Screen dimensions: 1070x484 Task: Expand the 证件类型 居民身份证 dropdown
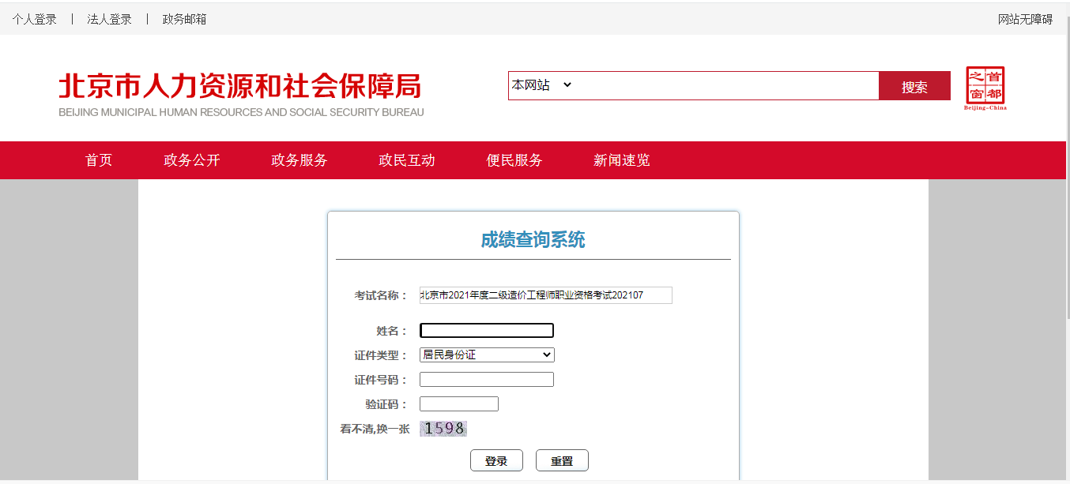(x=487, y=355)
